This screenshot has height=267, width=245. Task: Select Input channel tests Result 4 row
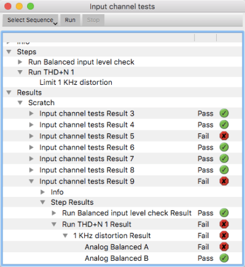pyautogui.click(x=122, y=125)
